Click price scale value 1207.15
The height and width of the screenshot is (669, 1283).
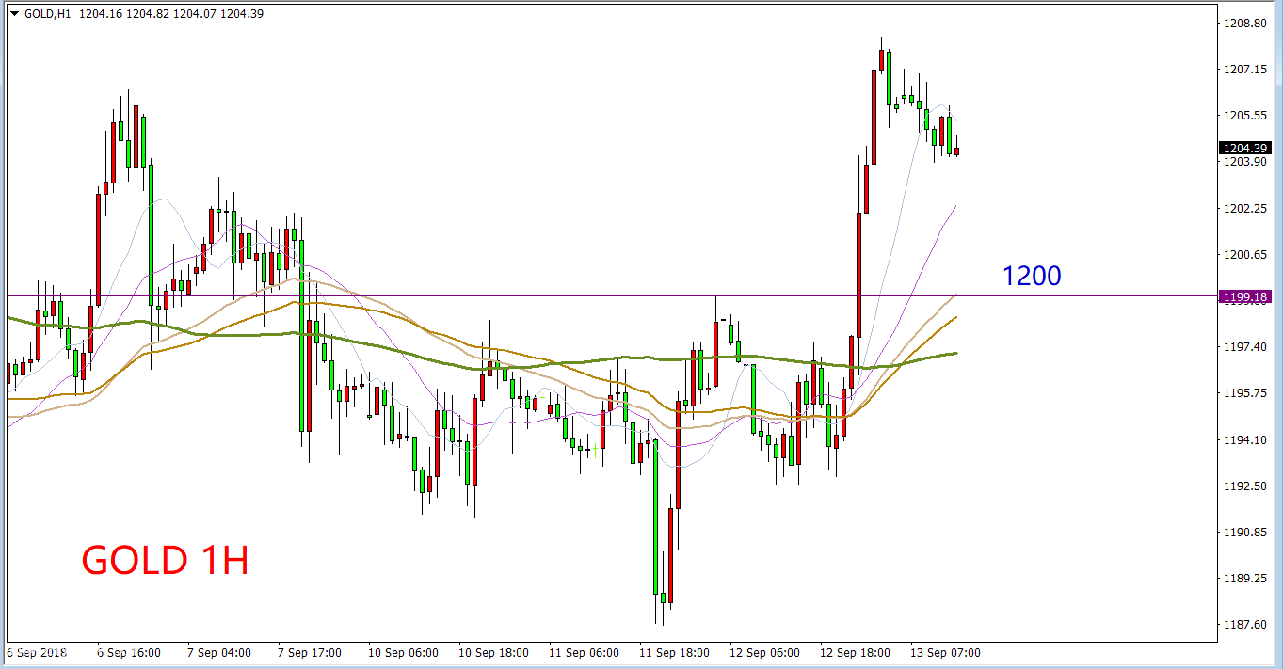[1245, 69]
